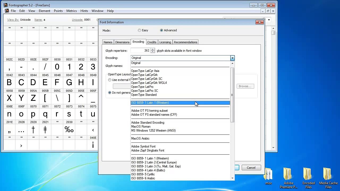Open the Help menu
The width and height of the screenshot is (340, 191).
click(110, 11)
